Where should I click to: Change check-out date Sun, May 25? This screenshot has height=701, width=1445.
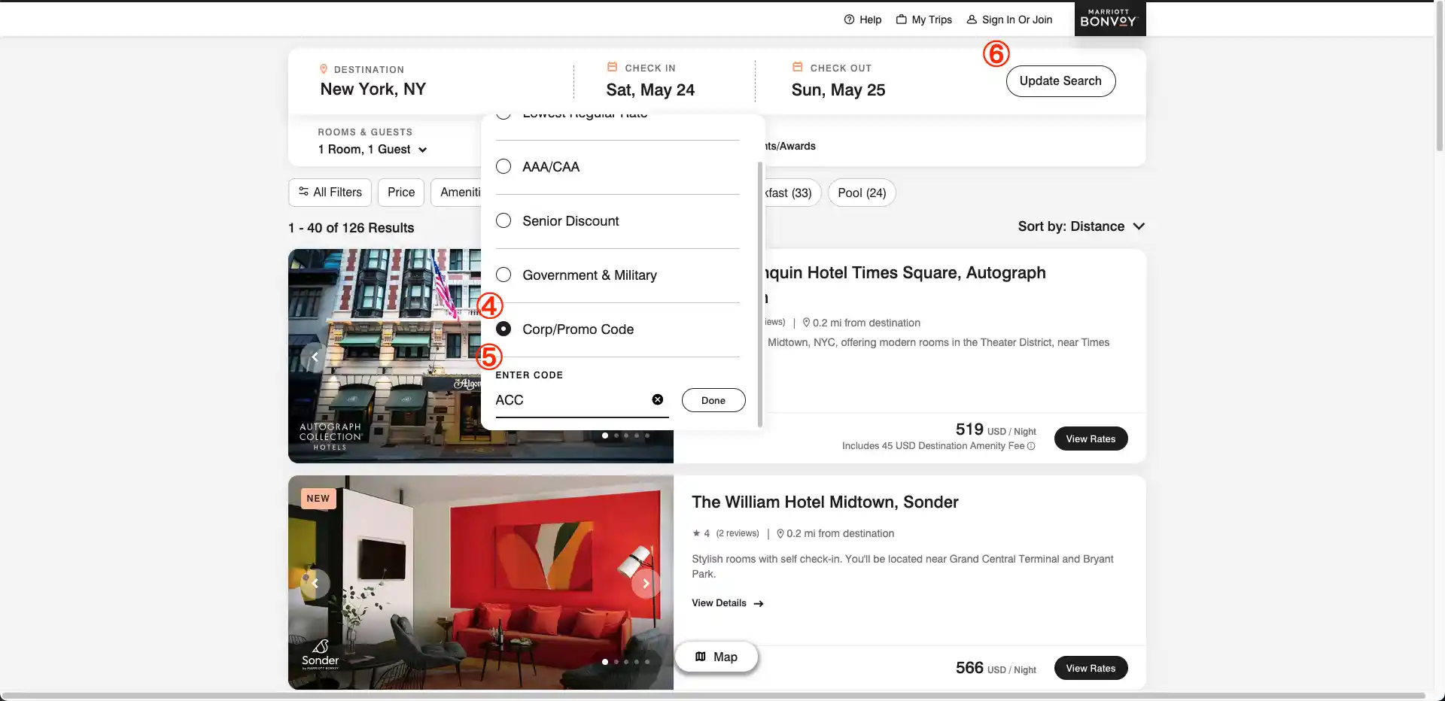coord(838,90)
